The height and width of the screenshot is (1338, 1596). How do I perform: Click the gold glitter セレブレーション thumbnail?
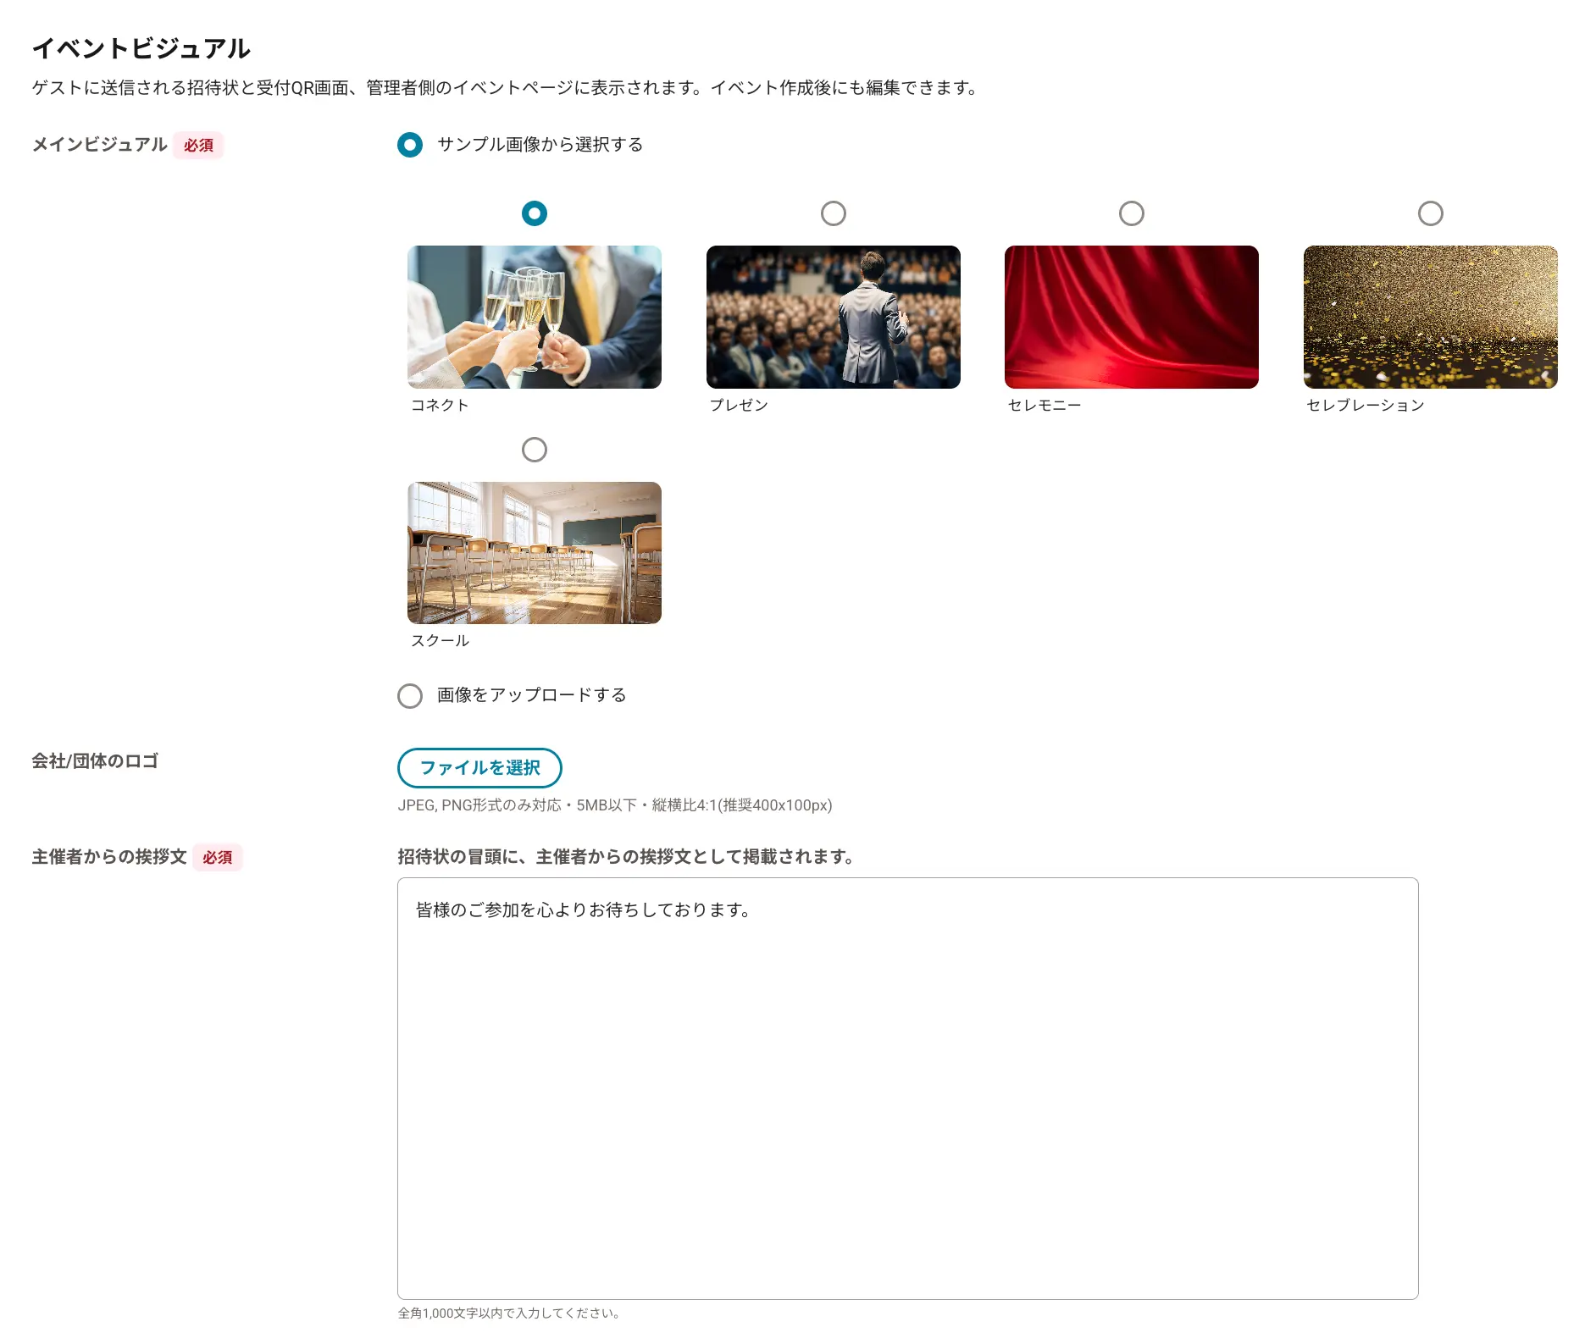point(1431,317)
